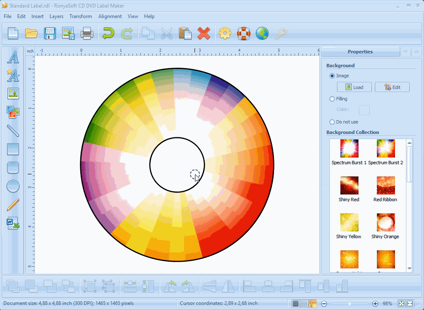Select the Line tool
This screenshot has width=424, height=310.
tap(13, 131)
